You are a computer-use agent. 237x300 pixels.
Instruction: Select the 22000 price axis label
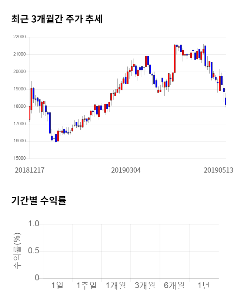19,37
